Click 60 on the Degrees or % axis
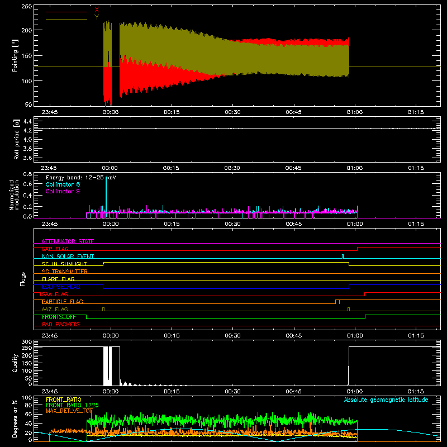 [28, 414]
